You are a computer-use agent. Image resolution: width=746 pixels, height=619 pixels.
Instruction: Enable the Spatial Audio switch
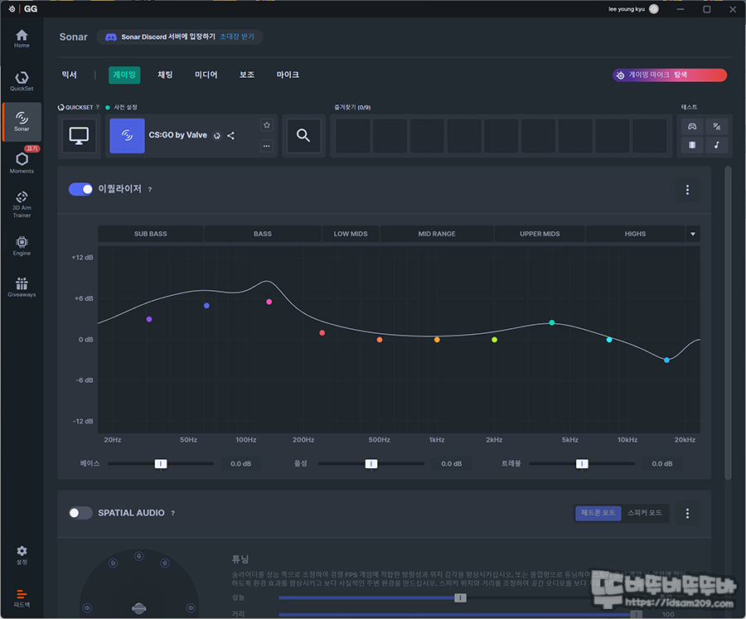(80, 513)
